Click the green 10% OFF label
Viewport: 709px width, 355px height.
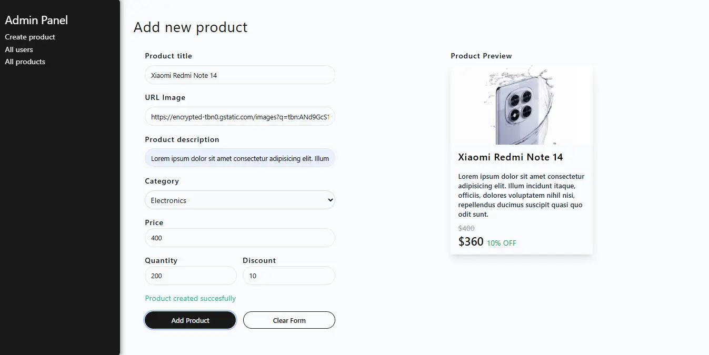502,243
